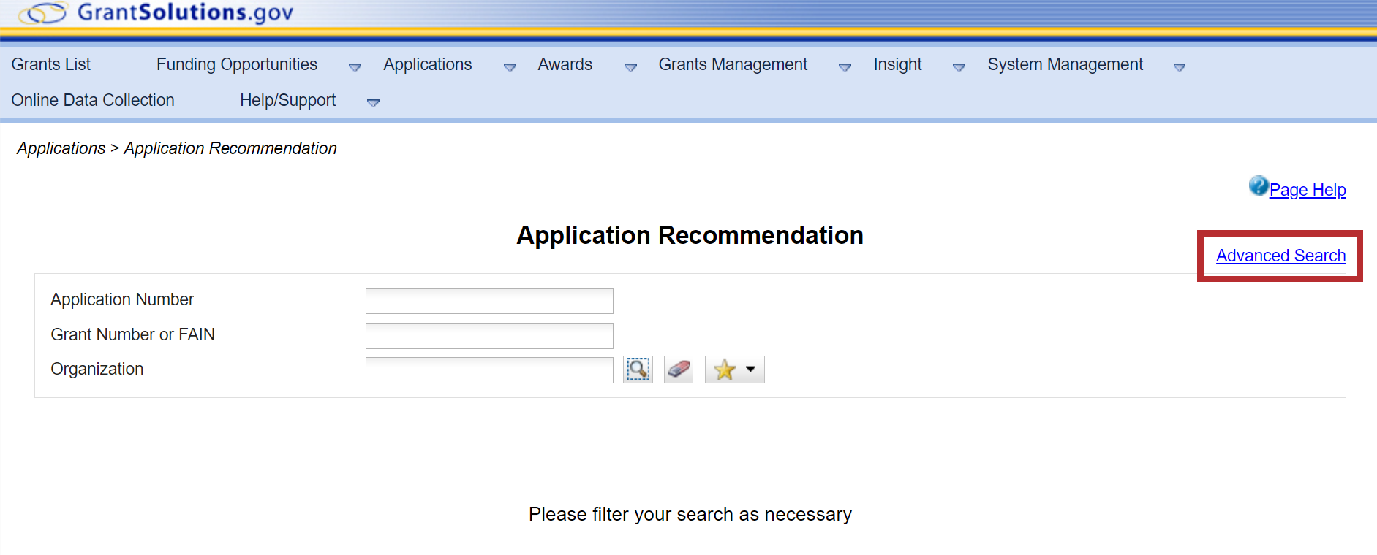Viewport: 1377px width, 555px height.
Task: Click the magnifying glass search icon
Action: point(638,370)
